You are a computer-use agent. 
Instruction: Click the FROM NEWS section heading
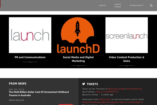18,83
